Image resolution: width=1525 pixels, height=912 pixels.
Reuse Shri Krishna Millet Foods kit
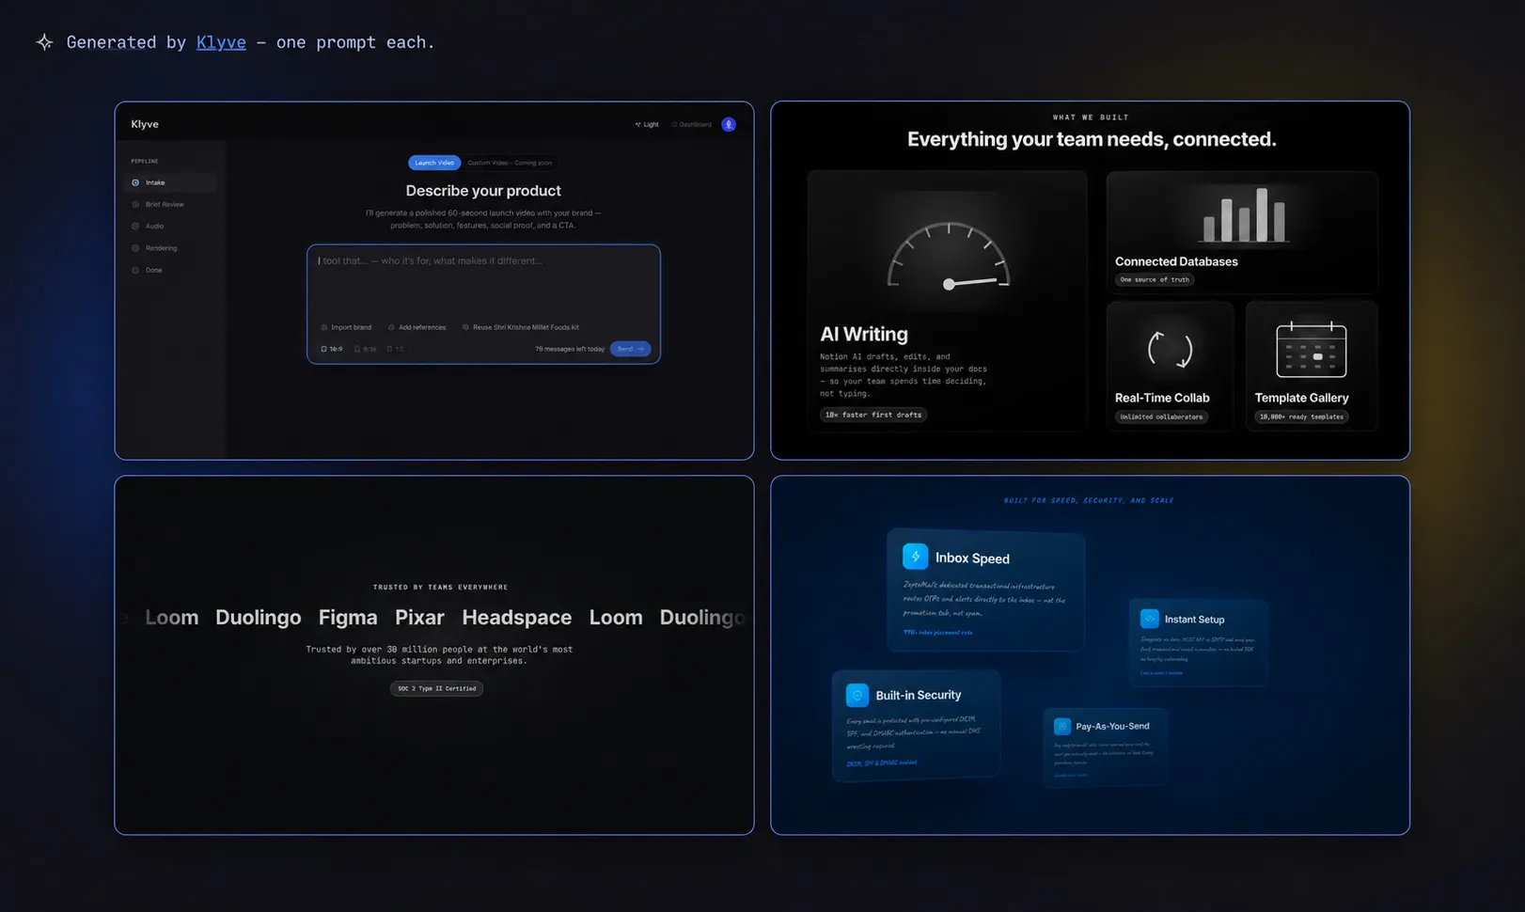(x=520, y=327)
